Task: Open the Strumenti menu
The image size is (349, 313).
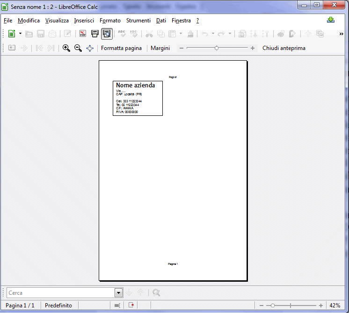Action: [x=138, y=21]
